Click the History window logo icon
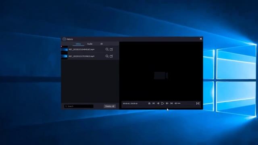The width and height of the screenshot is (258, 145). point(64,39)
